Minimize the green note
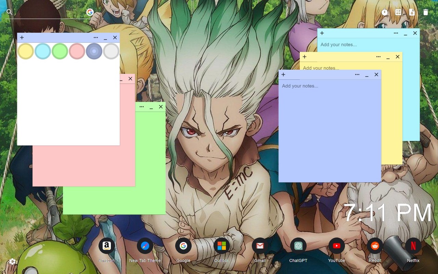Viewport: 438px width, 274px height. [151, 108]
